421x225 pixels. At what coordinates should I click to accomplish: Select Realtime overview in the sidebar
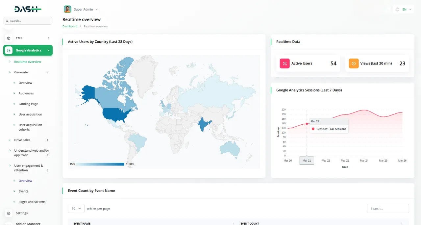click(x=28, y=62)
